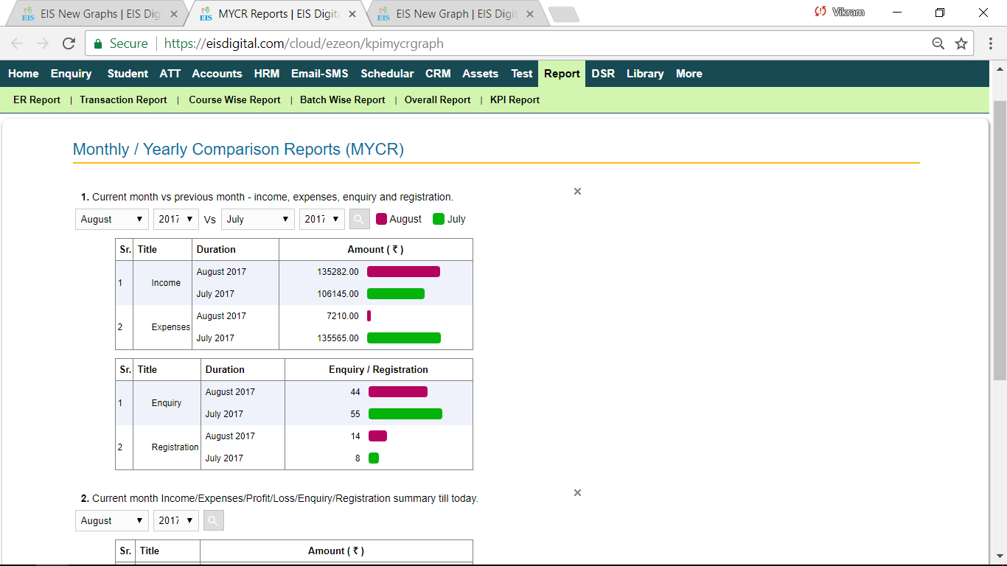1007x566 pixels.
Task: Click the Secure padlock icon
Action: pyautogui.click(x=97, y=43)
